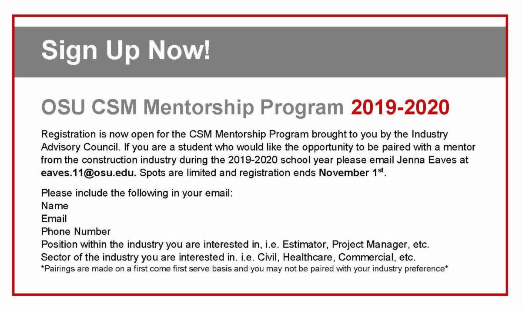The height and width of the screenshot is (311, 522).
Task: Click the bold "November 1st" deadline
Action: click(x=351, y=172)
